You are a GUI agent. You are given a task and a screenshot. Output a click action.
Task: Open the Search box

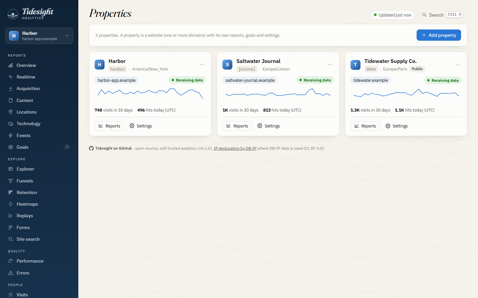(x=442, y=15)
